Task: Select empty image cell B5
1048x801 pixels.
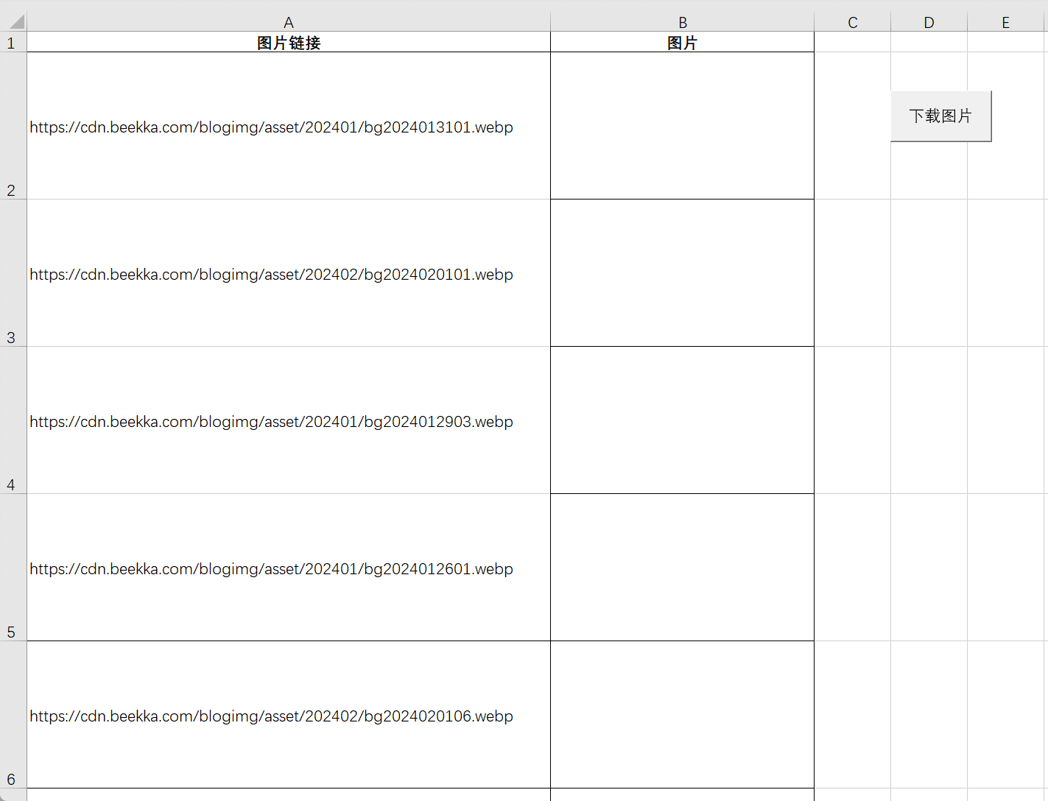Action: coord(682,568)
